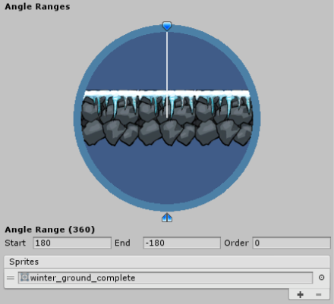Click the Start label
This screenshot has width=334, height=304.
[15, 243]
